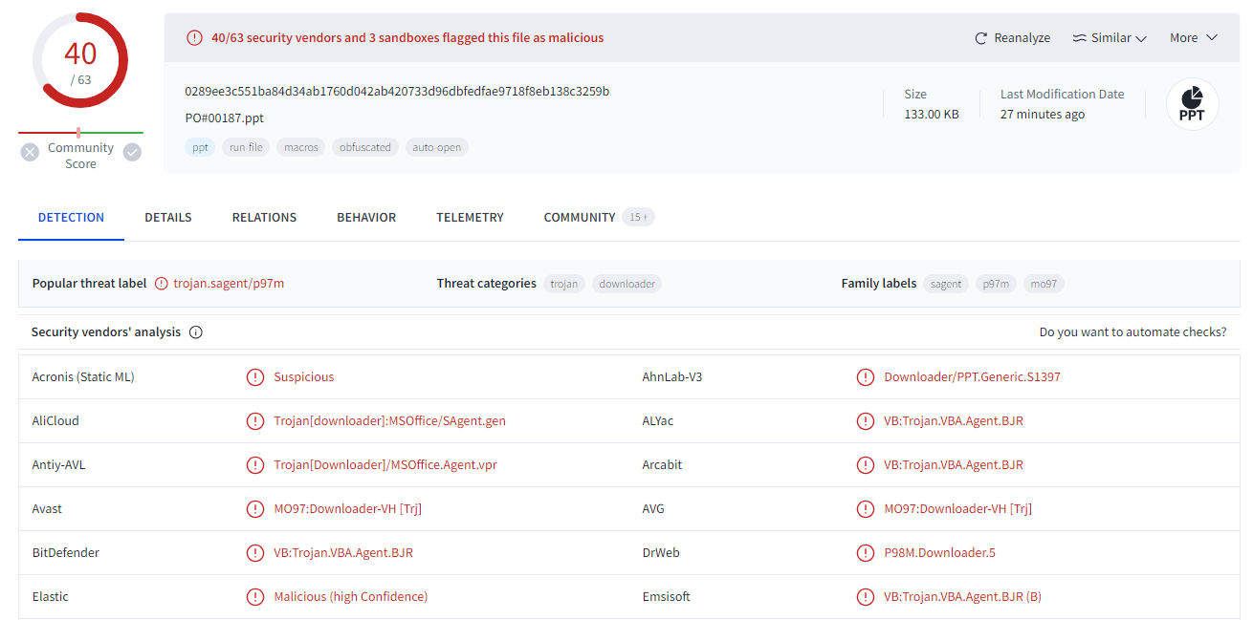Click the info icon beside Security vendors' analysis
Image resolution: width=1253 pixels, height=620 pixels.
click(x=196, y=332)
